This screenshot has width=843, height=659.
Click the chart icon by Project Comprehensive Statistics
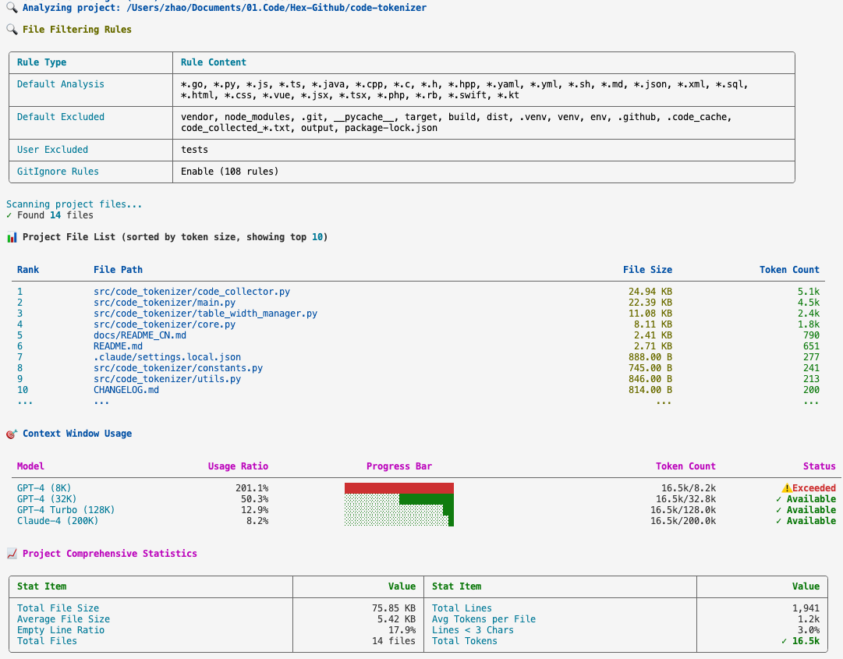11,554
